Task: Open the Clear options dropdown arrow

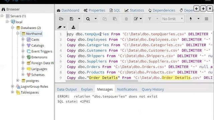Action: (65, 27)
